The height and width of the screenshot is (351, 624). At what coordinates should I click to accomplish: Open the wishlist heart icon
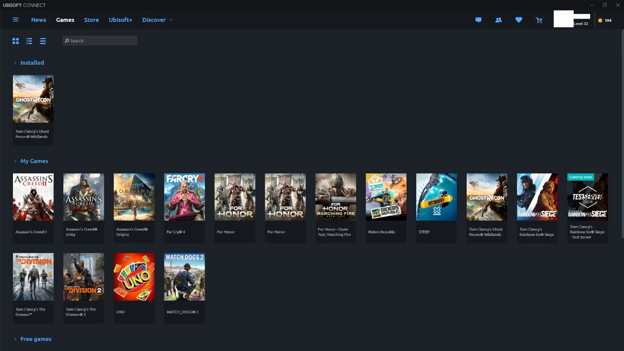coord(518,20)
